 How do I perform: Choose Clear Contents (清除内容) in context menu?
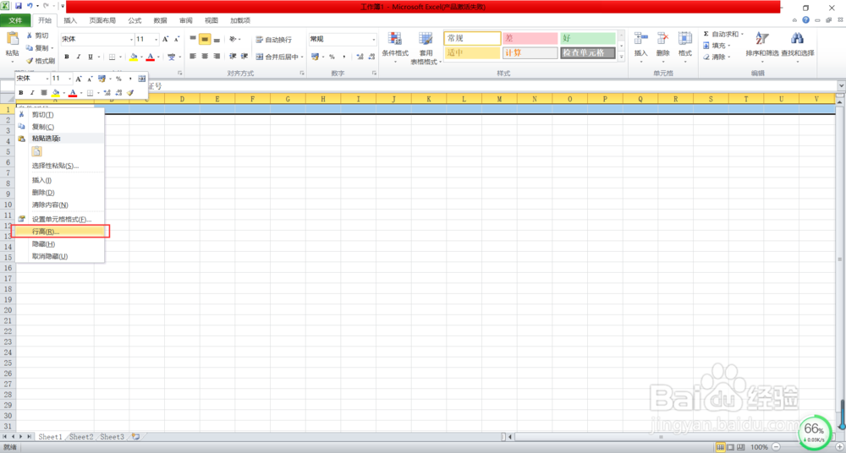60,205
